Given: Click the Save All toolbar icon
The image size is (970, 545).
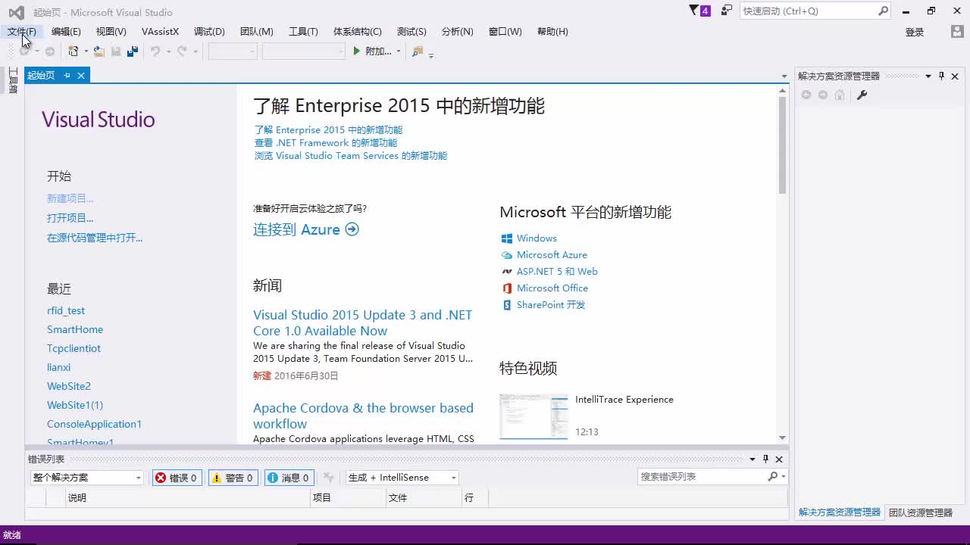Looking at the screenshot, I should [133, 51].
